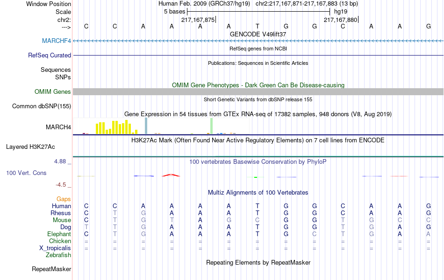Click the GTEx Gene Expression track title

[258, 114]
